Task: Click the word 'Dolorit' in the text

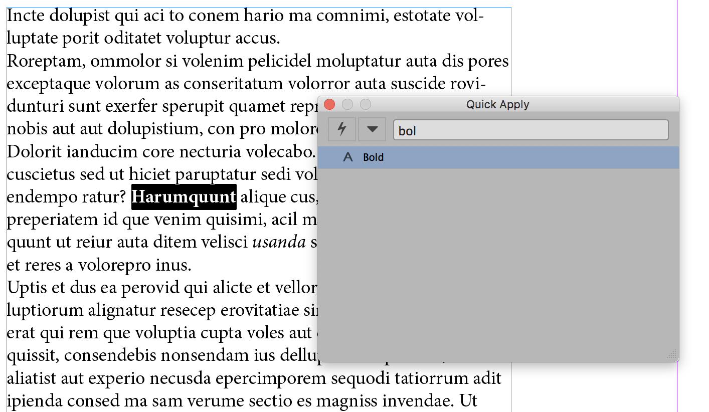Action: [35, 152]
